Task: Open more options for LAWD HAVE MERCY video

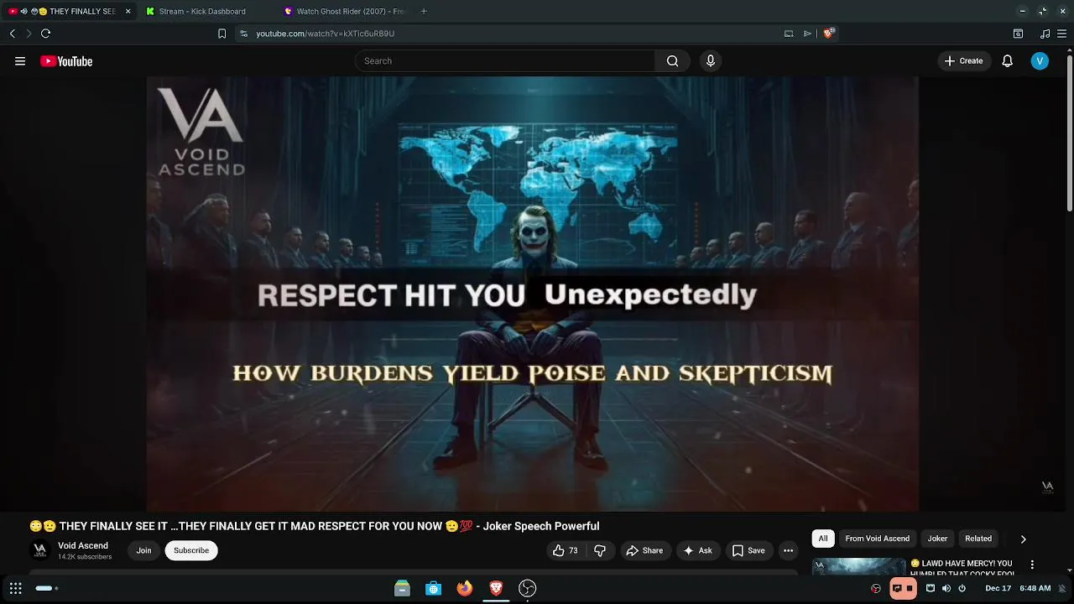Action: (x=1032, y=565)
